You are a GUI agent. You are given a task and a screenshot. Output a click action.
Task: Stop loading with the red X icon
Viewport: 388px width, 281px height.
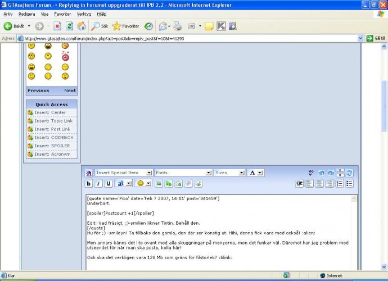tap(57, 26)
